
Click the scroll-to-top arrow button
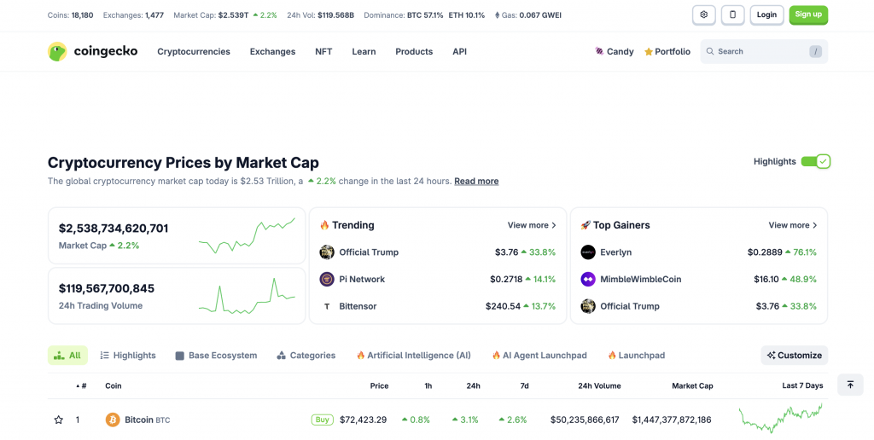(x=850, y=385)
